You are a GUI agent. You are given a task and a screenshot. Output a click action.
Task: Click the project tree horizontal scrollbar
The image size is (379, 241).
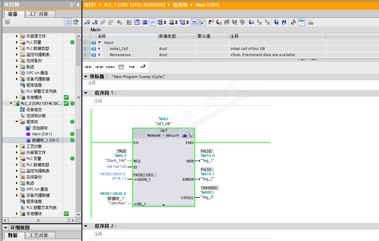[x=38, y=220]
